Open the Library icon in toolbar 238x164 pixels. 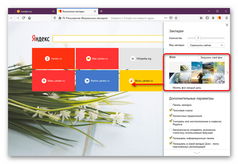[201, 18]
